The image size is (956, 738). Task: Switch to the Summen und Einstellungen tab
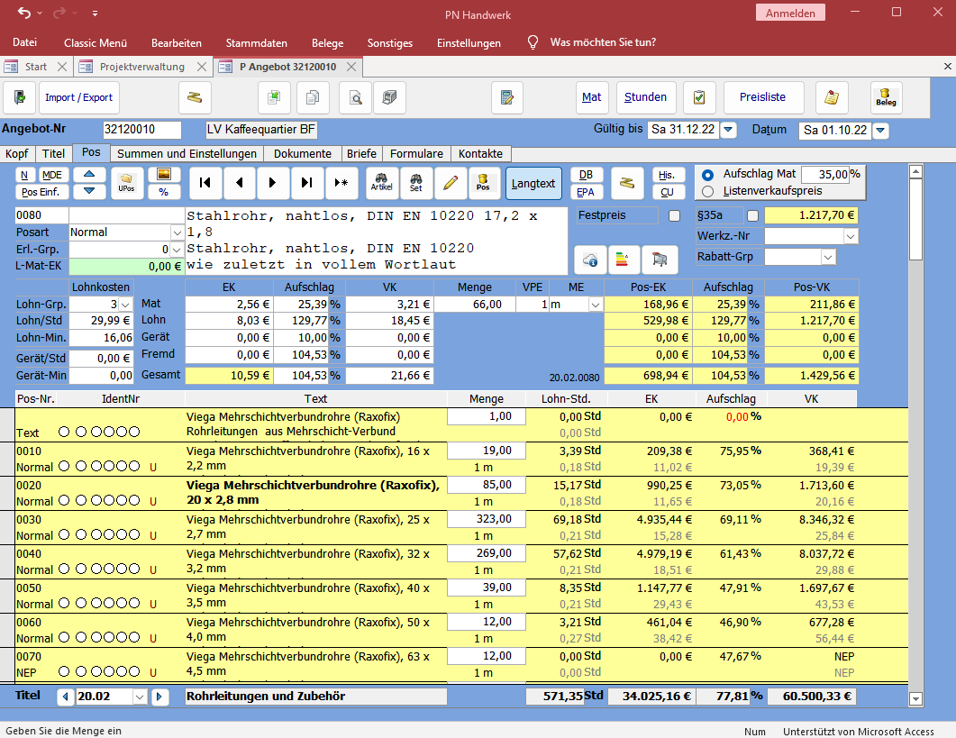pyautogui.click(x=187, y=154)
